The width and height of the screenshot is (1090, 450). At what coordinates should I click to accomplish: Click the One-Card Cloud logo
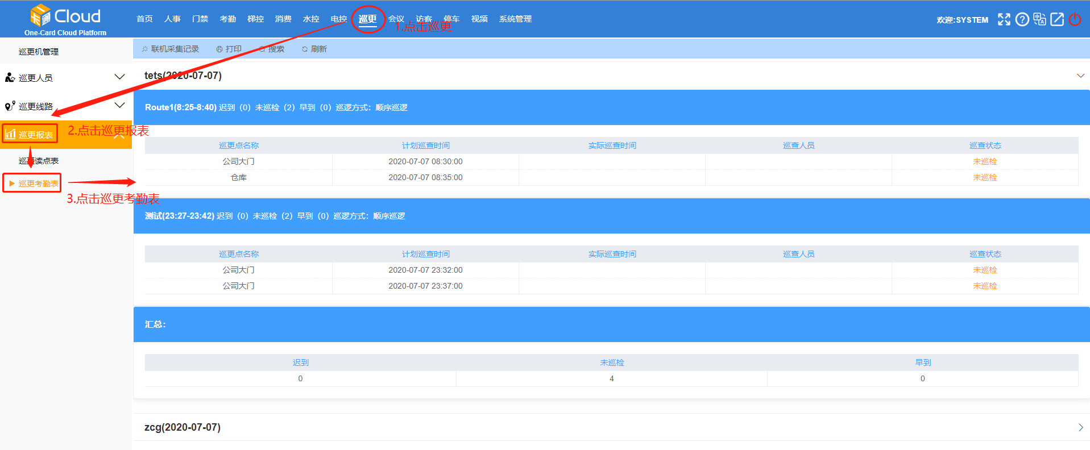pyautogui.click(x=65, y=20)
